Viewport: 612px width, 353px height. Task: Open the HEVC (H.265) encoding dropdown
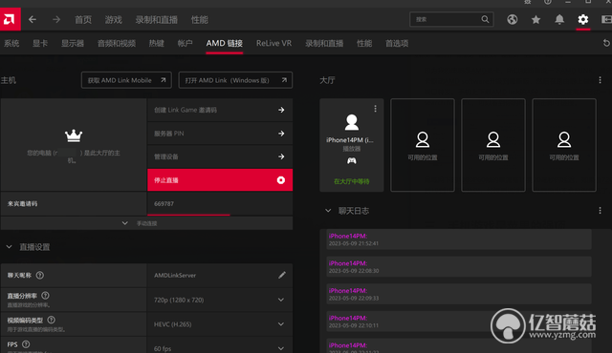click(220, 324)
